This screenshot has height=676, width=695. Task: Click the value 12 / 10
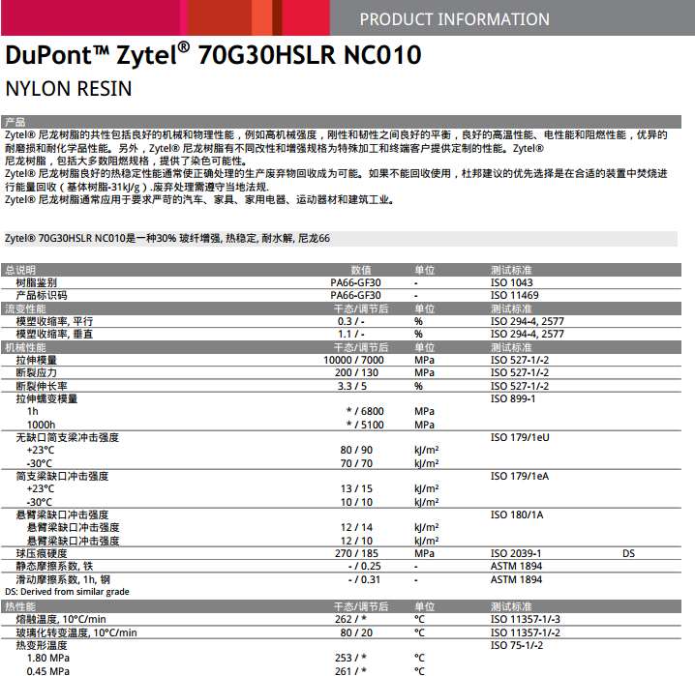356,541
